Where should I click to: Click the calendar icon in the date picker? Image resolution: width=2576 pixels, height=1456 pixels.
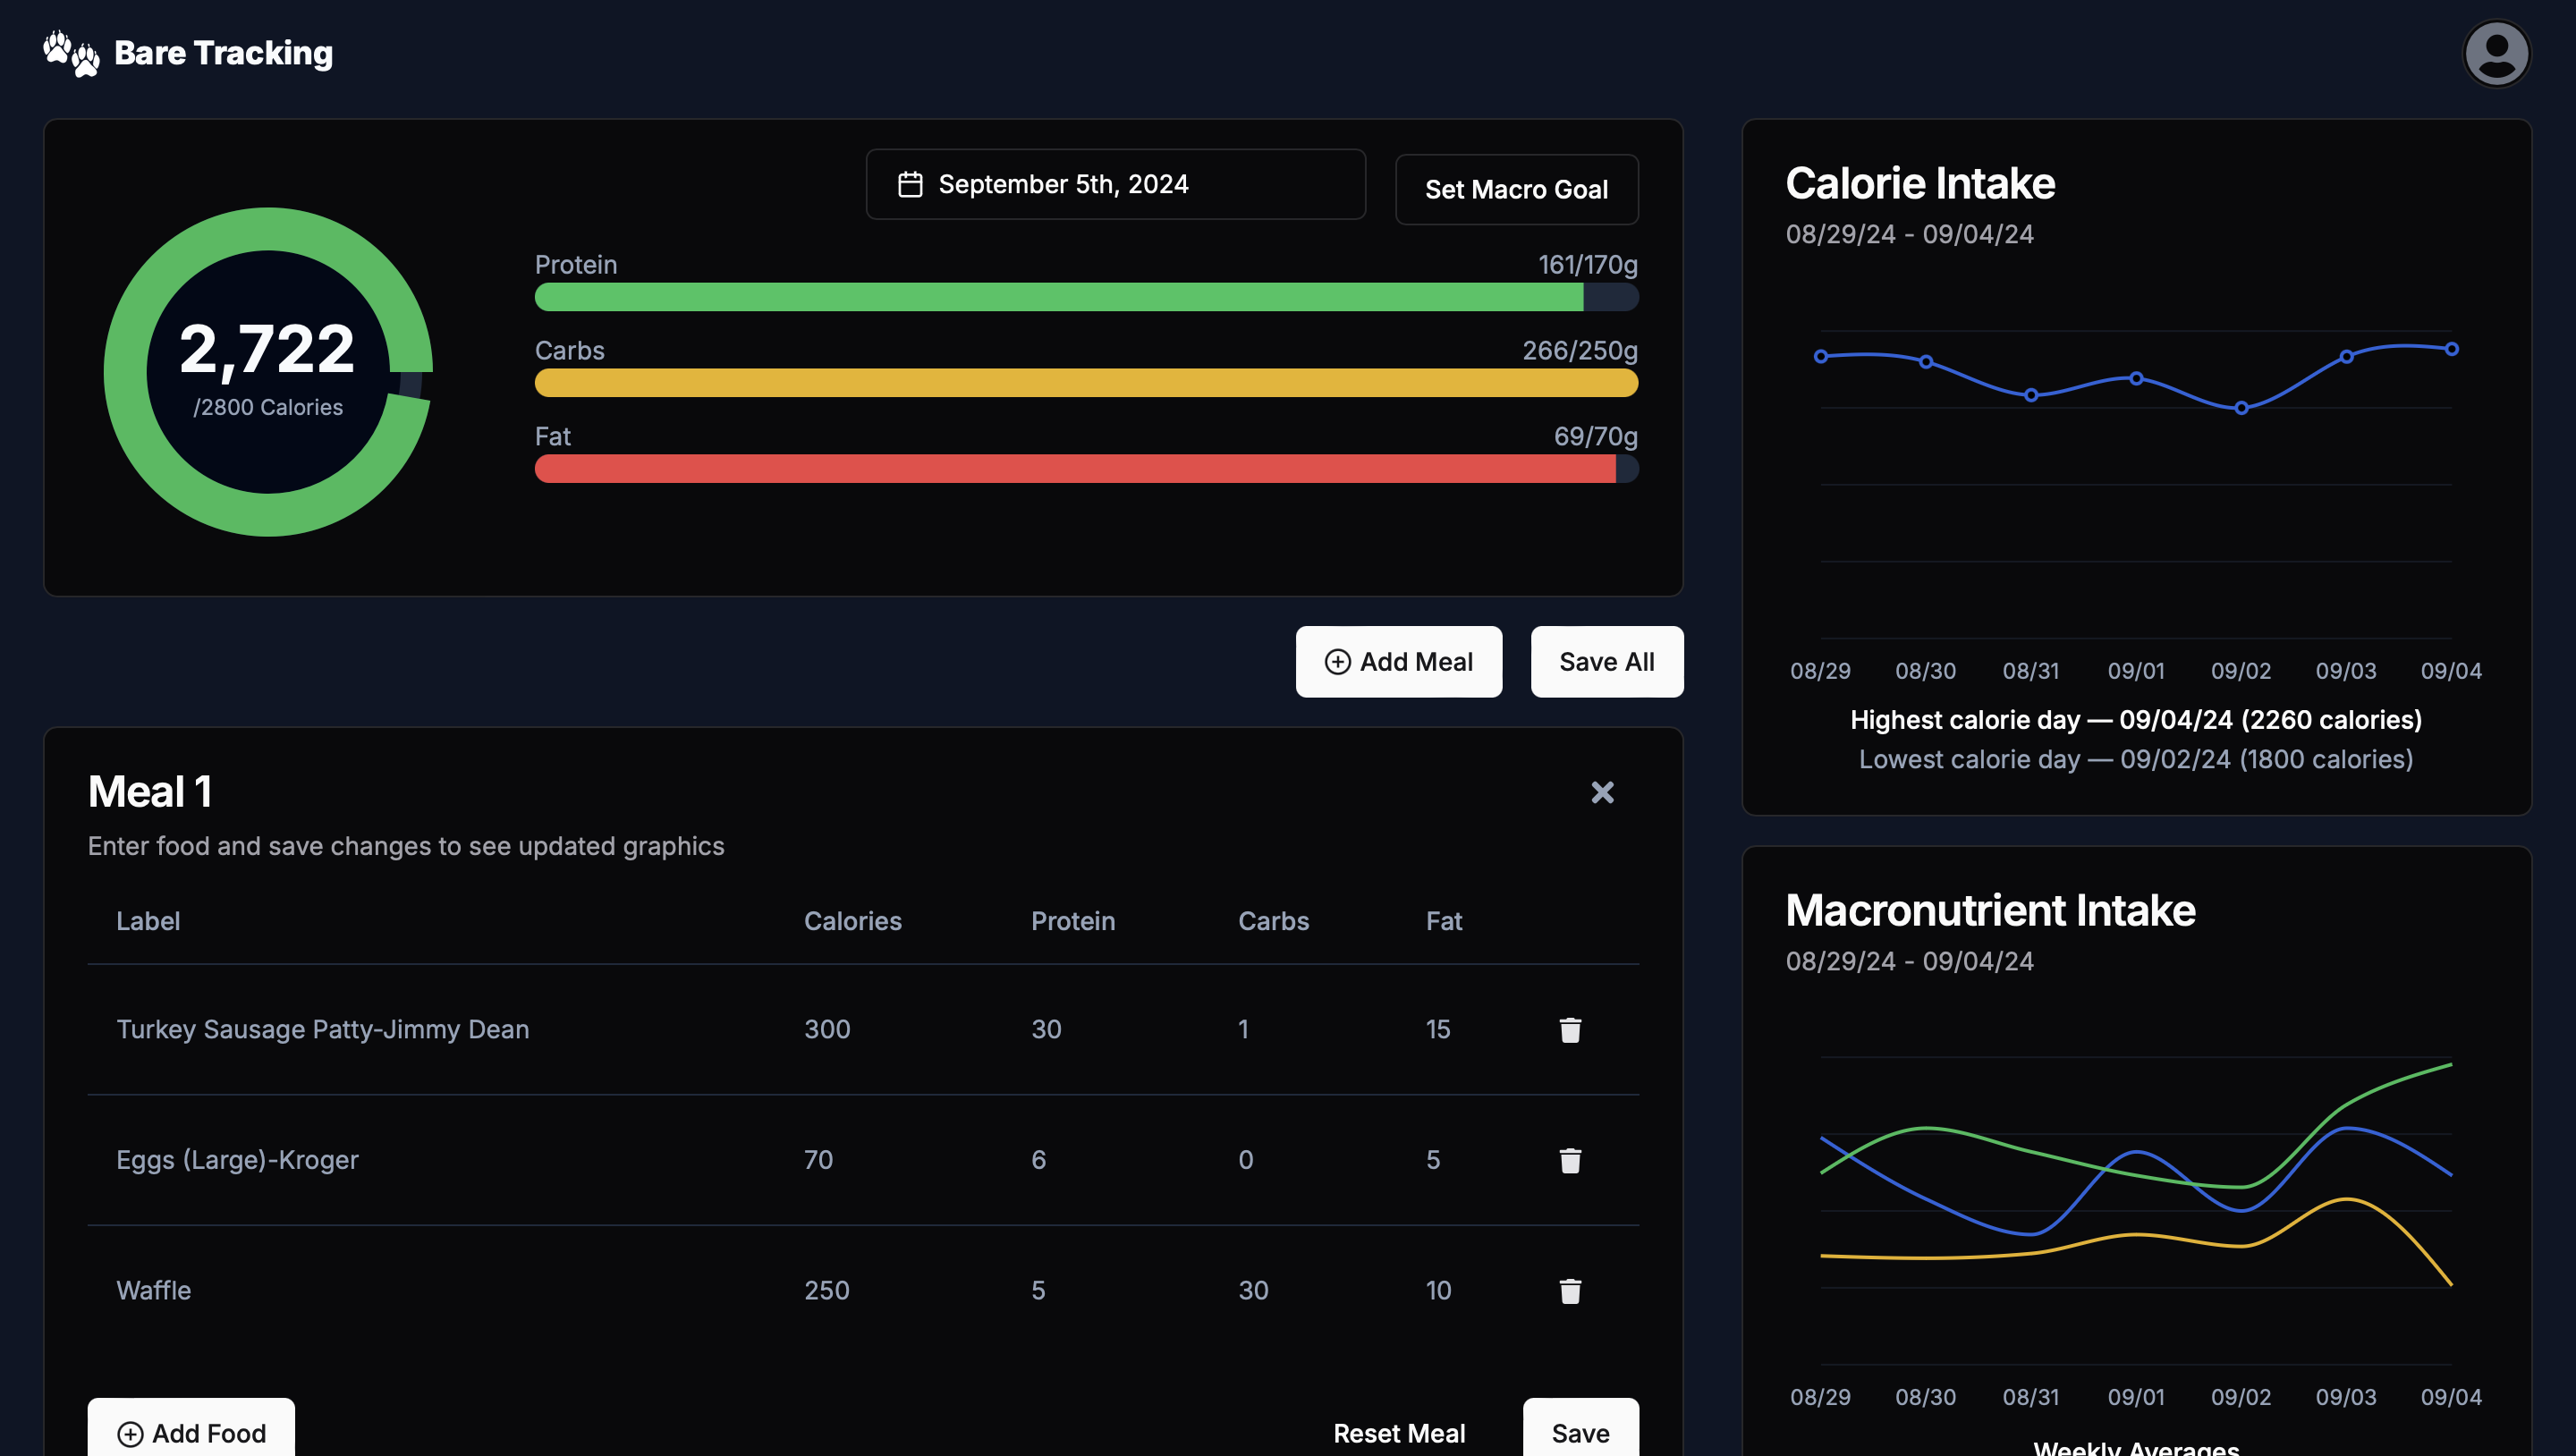click(910, 183)
